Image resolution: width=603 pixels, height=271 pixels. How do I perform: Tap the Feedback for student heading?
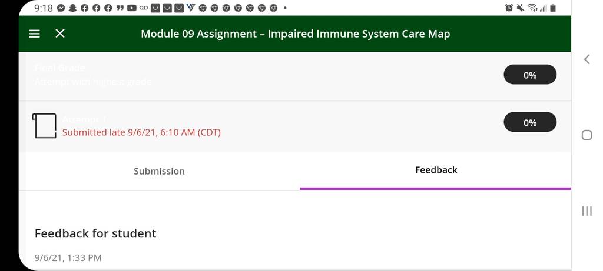coord(95,233)
